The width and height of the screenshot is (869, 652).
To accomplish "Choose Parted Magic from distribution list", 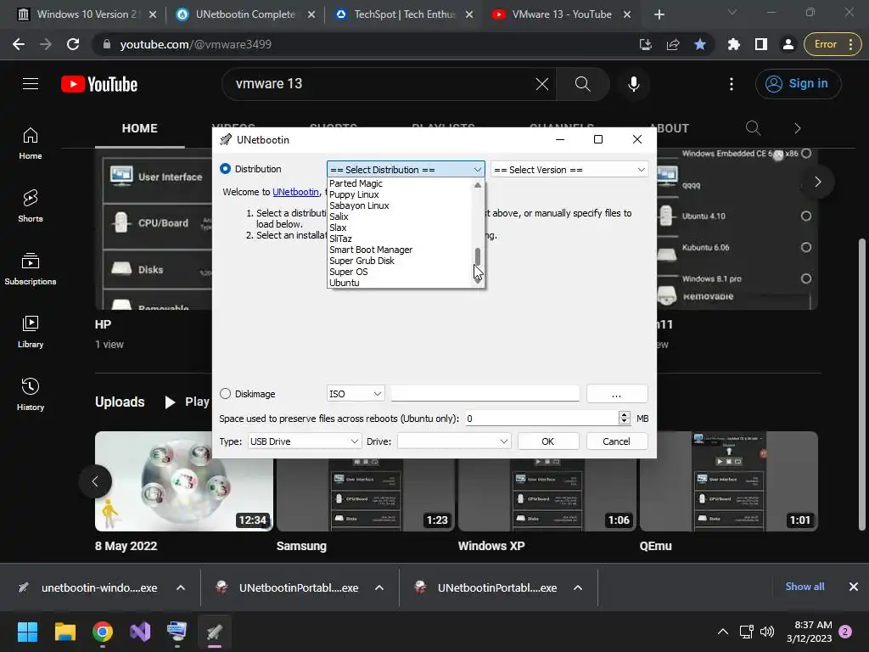I will pyautogui.click(x=356, y=183).
